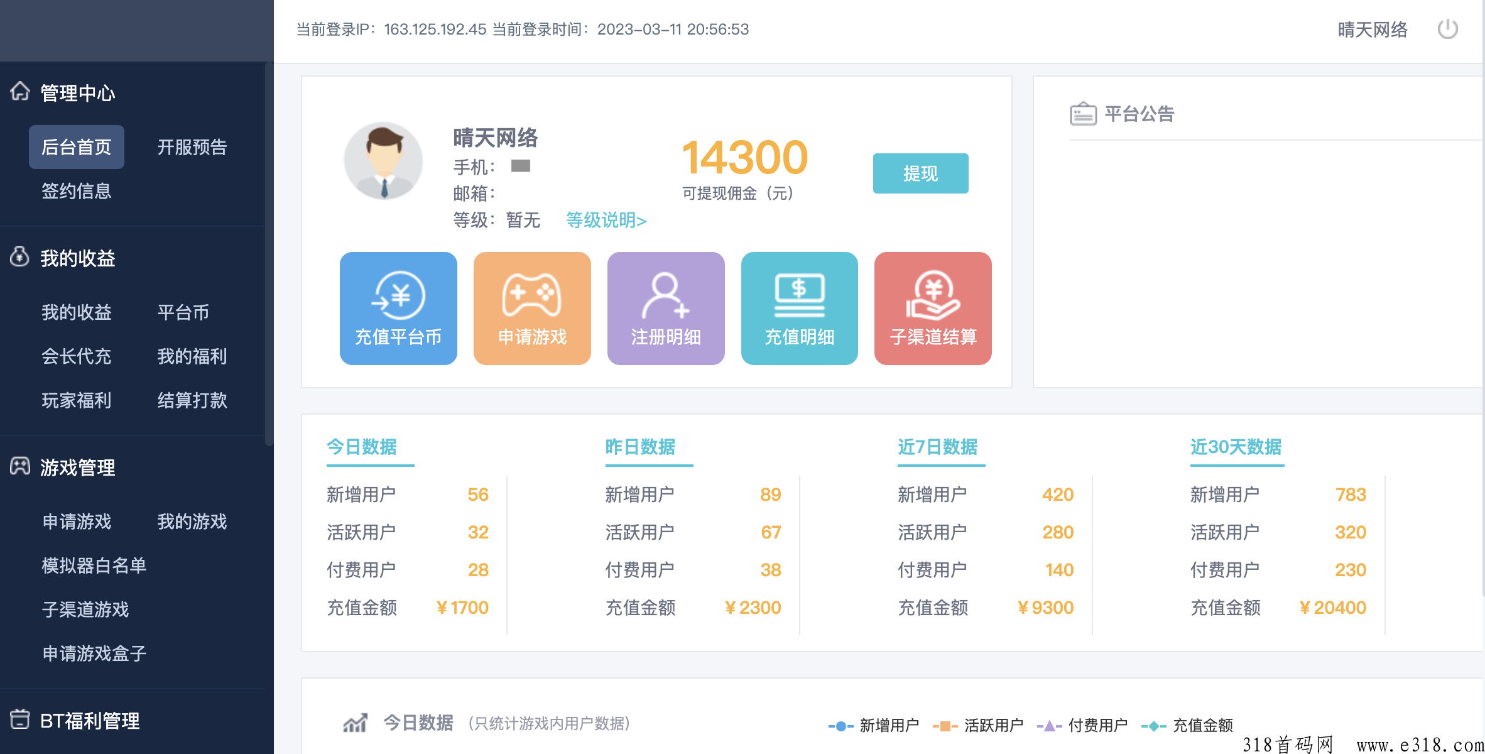Screen dimensions: 1485x754
Task: Open 玩家福利 in sidebar
Action: point(77,400)
